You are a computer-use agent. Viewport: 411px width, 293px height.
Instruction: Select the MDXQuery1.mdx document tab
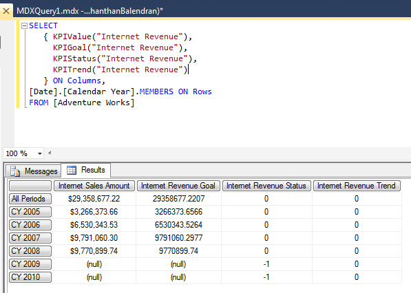pyautogui.click(x=89, y=11)
